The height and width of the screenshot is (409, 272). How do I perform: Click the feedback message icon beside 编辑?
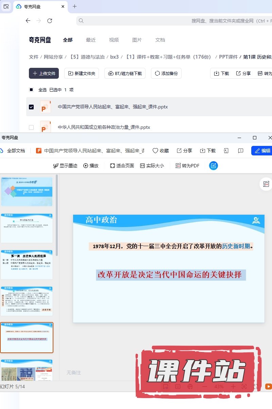click(241, 151)
